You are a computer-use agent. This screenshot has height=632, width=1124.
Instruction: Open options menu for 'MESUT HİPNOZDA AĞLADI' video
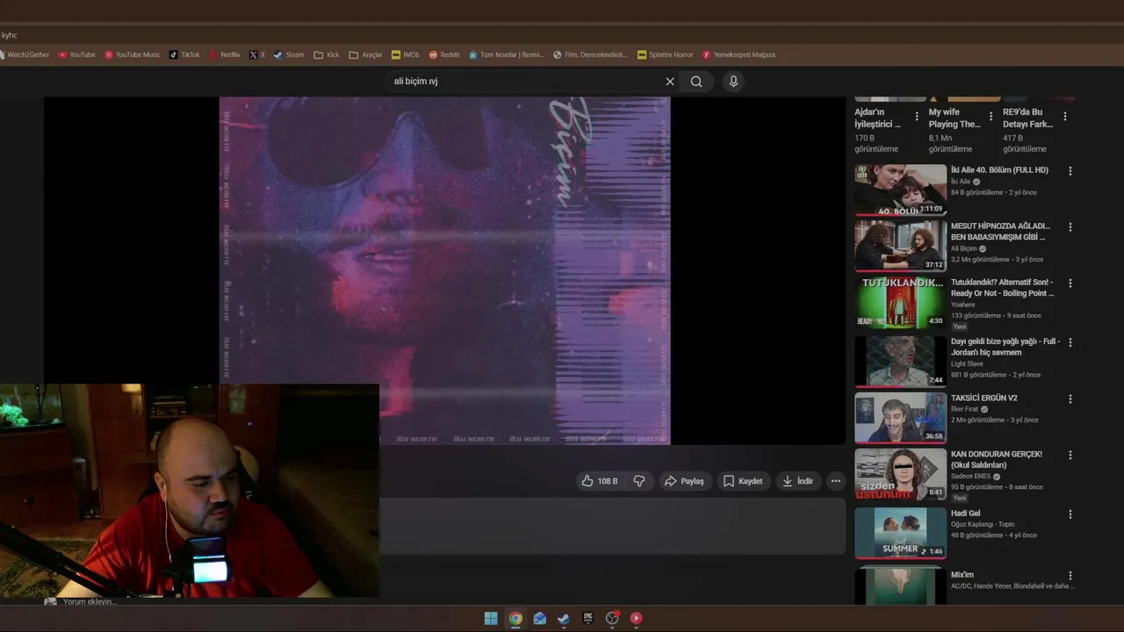pyautogui.click(x=1070, y=227)
